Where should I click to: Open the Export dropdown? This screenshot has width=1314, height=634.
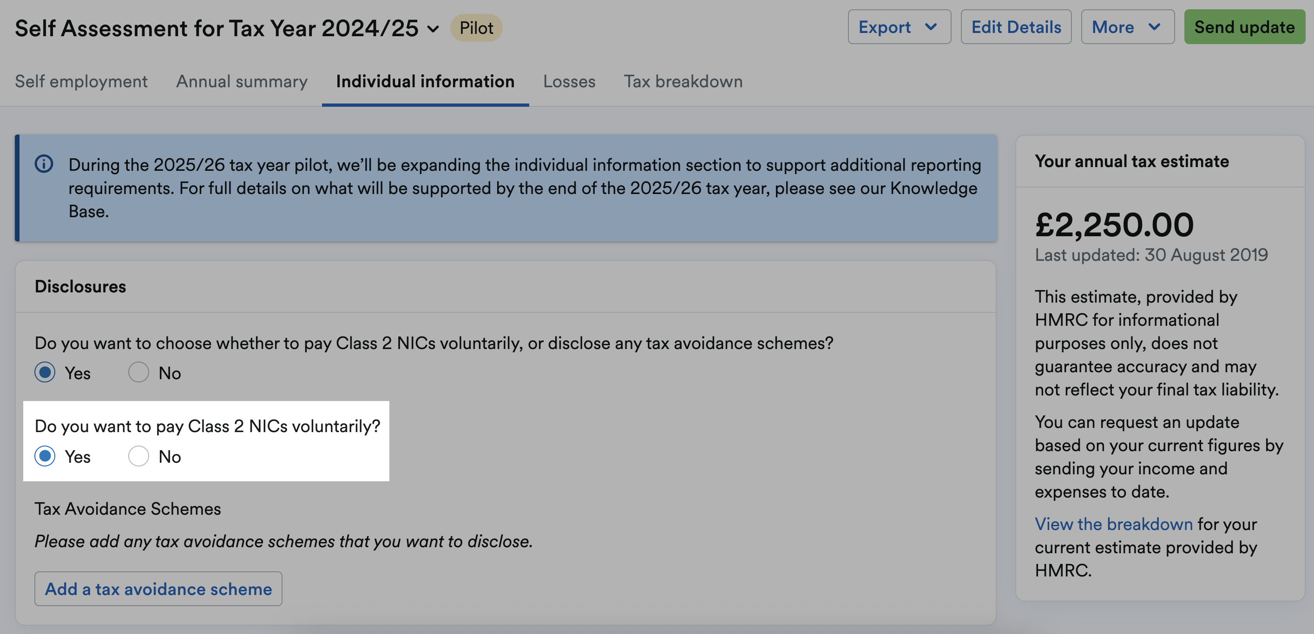[x=899, y=27]
